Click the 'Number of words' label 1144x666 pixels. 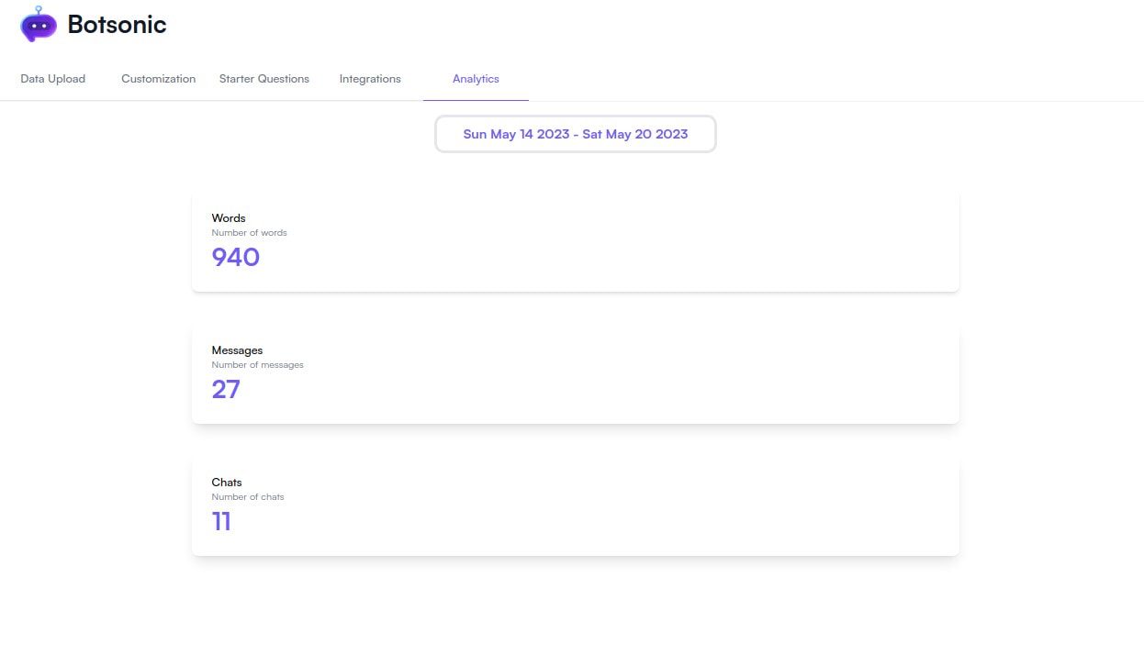coord(249,232)
